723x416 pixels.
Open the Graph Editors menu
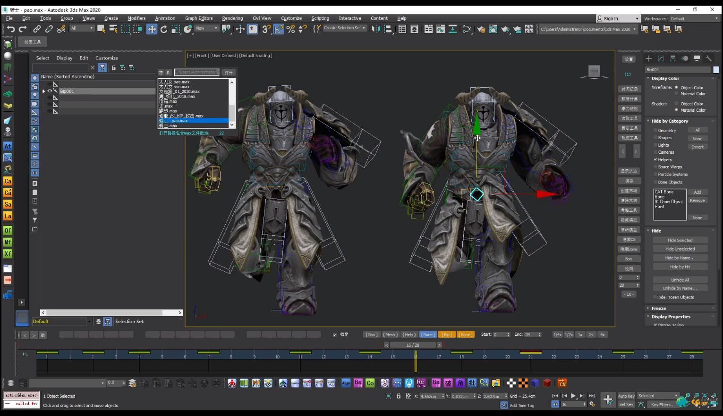click(199, 18)
